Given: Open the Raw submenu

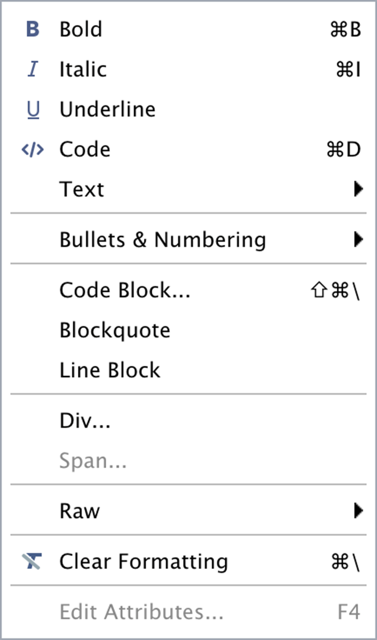Looking at the screenshot, I should click(x=80, y=511).
